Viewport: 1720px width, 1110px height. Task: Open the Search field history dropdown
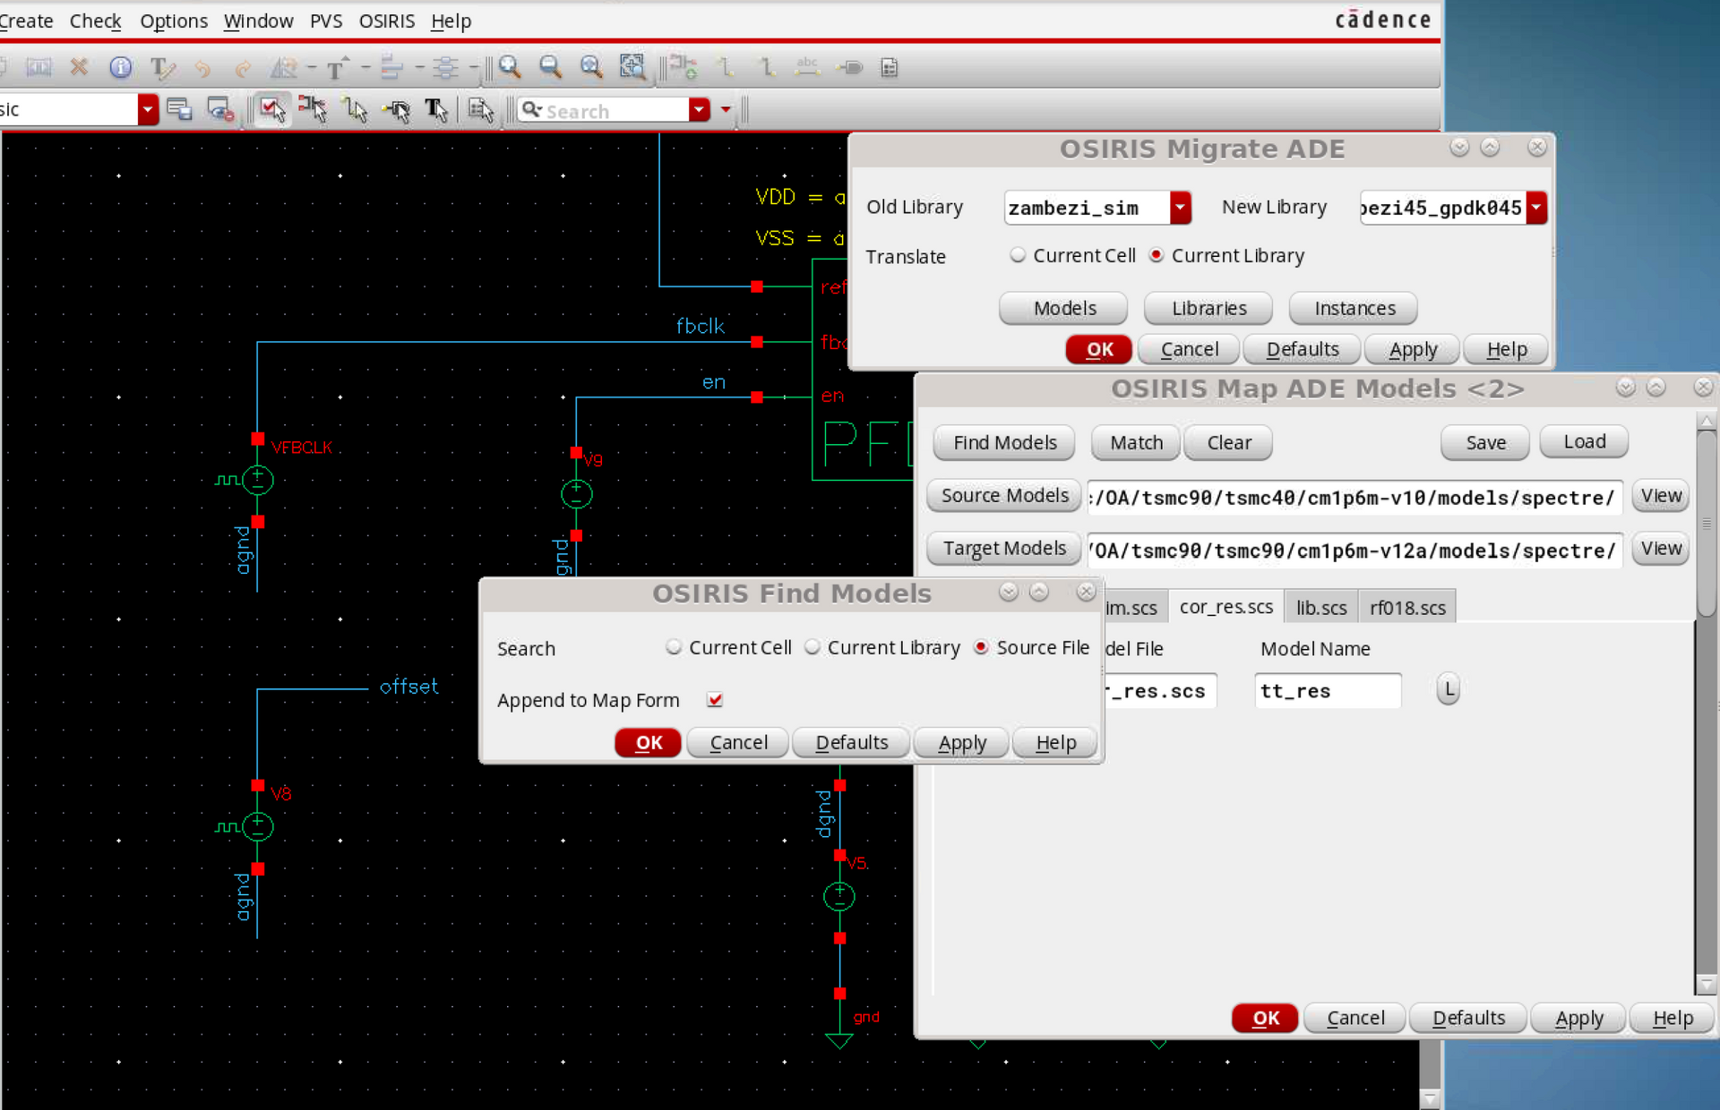tap(699, 109)
